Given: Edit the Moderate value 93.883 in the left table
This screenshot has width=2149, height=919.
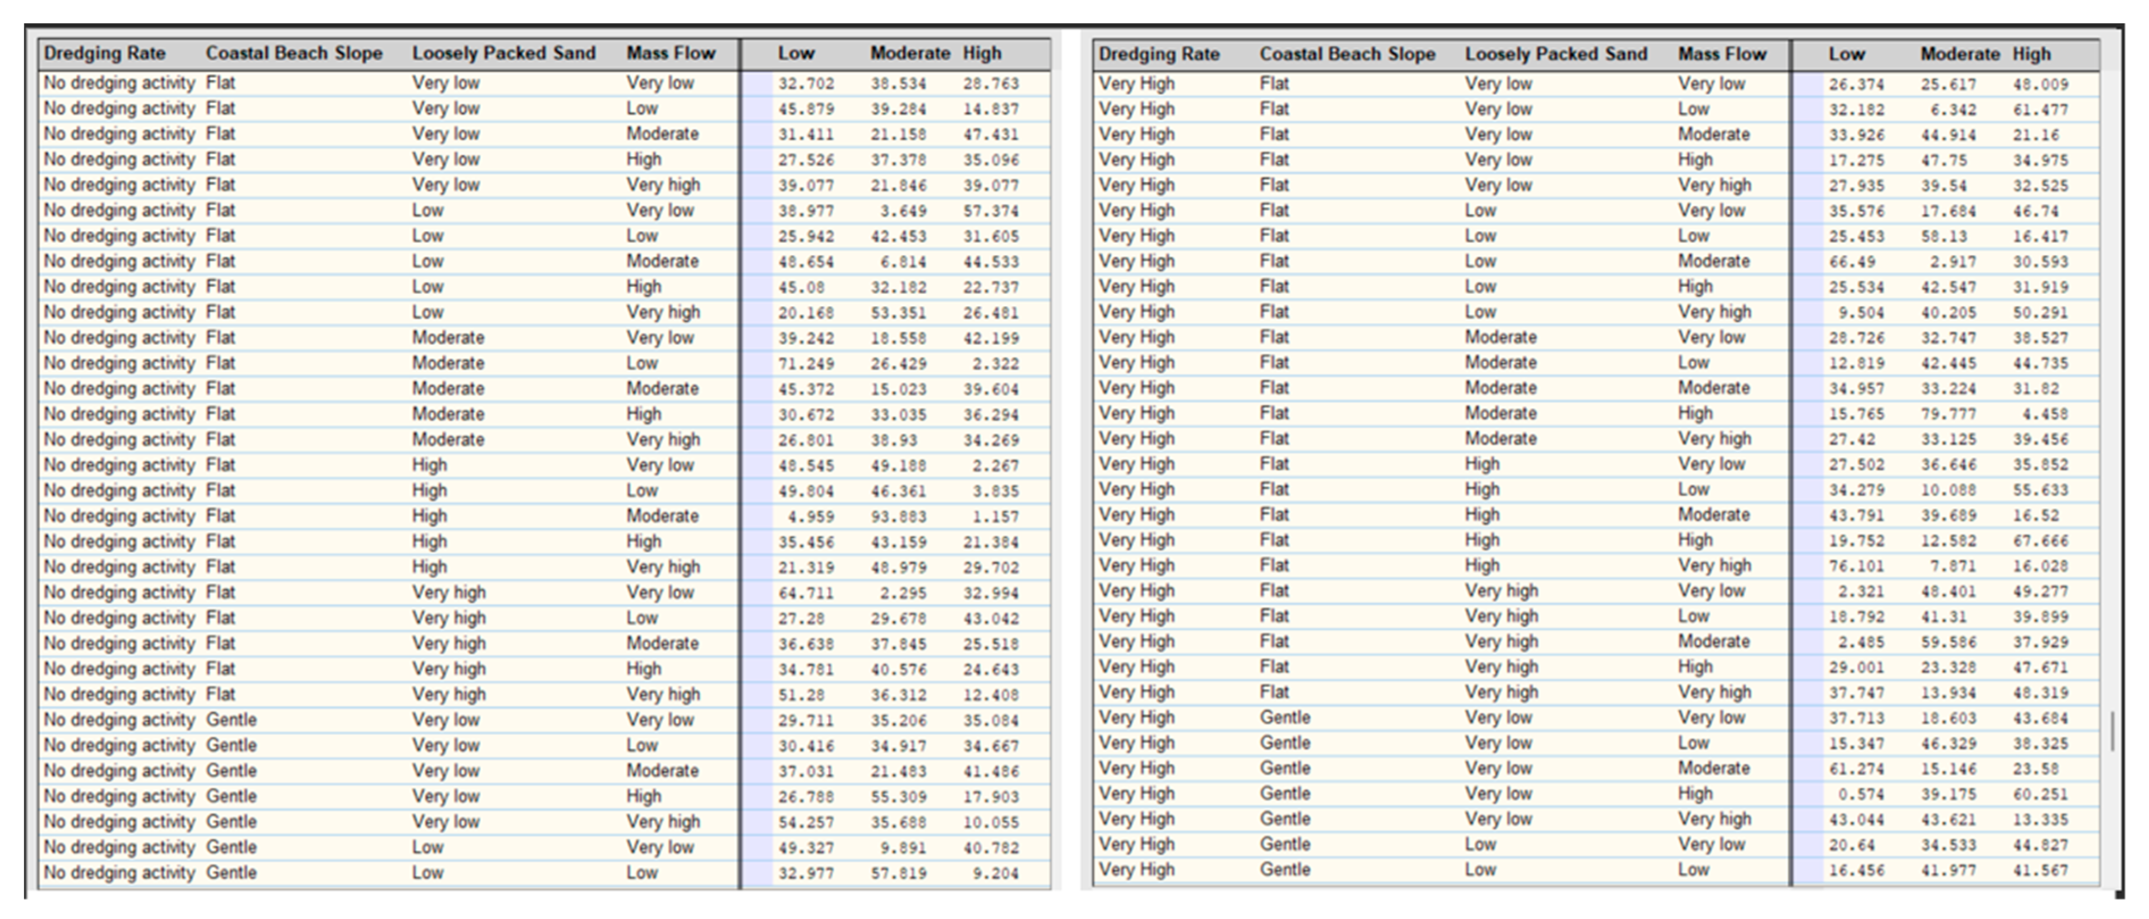Looking at the screenshot, I should point(898,517).
